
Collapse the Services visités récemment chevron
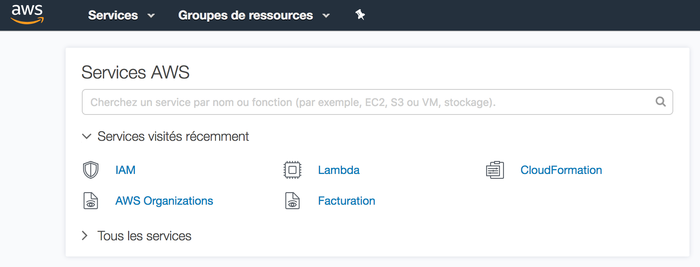pos(86,136)
